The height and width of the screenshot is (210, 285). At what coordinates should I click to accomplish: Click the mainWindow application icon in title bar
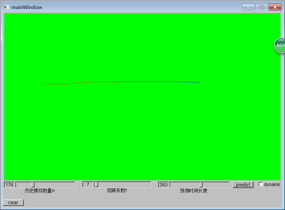7,7
